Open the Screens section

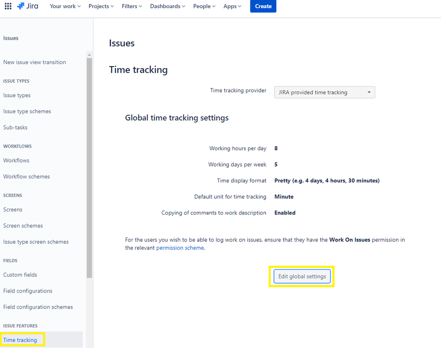pyautogui.click(x=12, y=209)
